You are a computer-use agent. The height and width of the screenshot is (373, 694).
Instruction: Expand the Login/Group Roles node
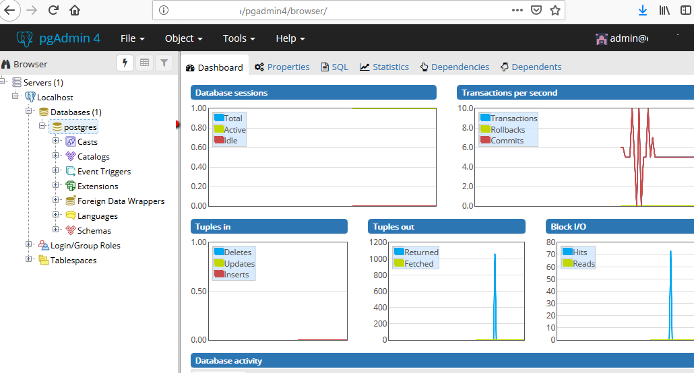click(x=29, y=245)
